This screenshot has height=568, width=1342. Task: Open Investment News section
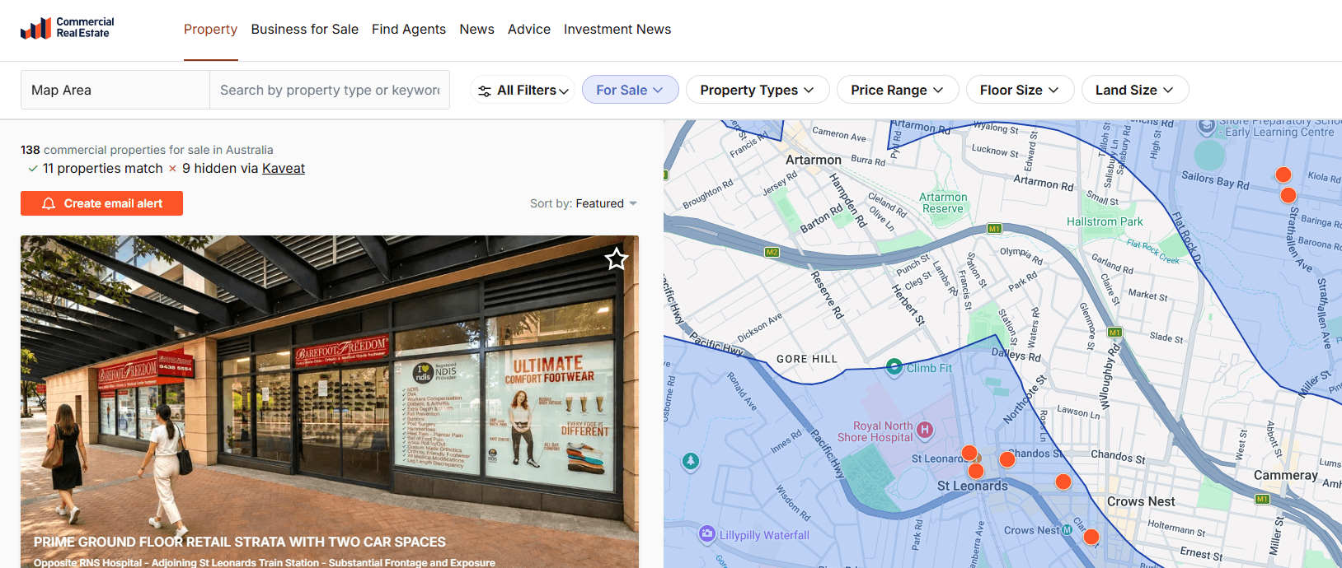tap(617, 29)
